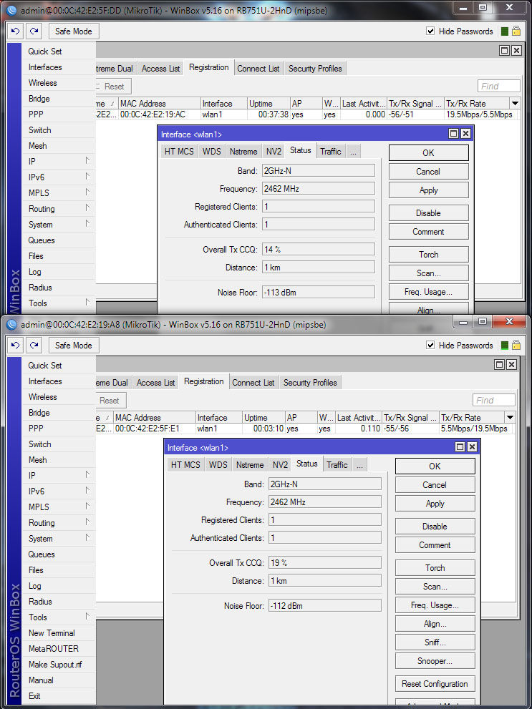Image resolution: width=532 pixels, height=709 pixels.
Task: Open column dropdown in top registration table
Action: [x=515, y=103]
